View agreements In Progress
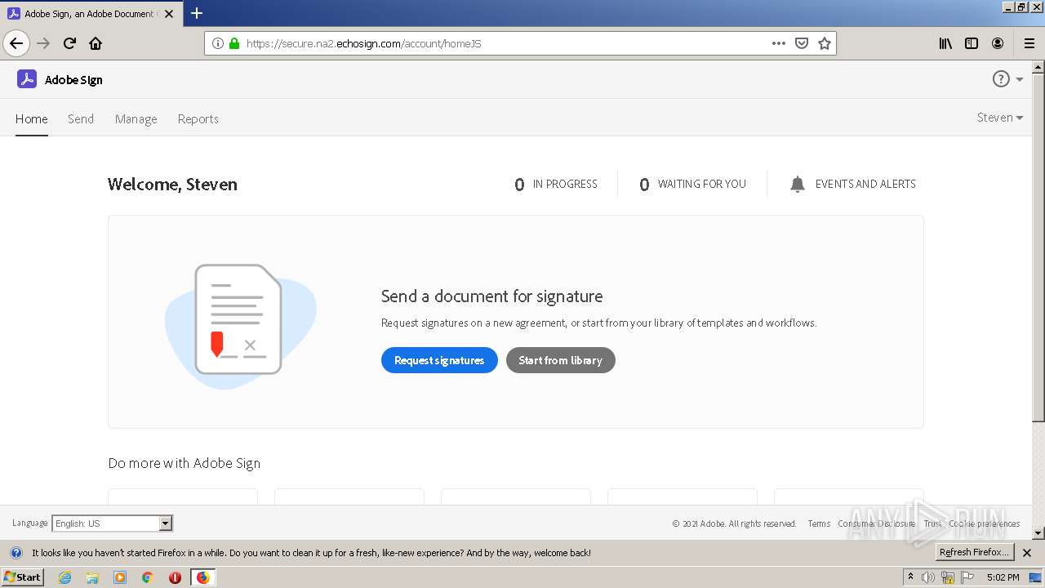The image size is (1045, 588). pyautogui.click(x=556, y=185)
